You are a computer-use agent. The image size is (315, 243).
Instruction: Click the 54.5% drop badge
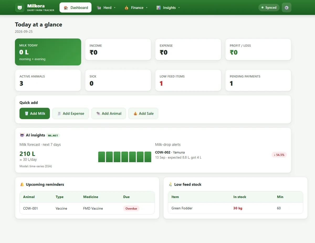coord(279,155)
